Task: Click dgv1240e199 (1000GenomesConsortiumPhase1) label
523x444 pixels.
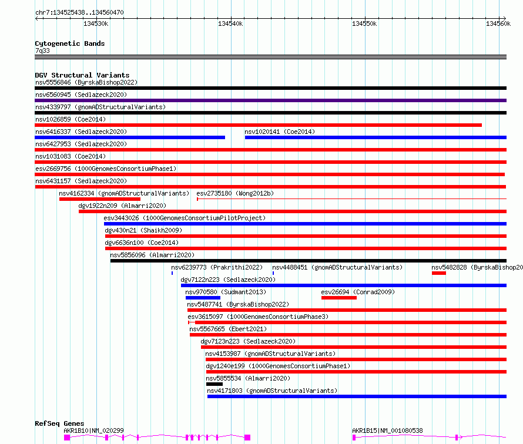Action: coord(278,366)
